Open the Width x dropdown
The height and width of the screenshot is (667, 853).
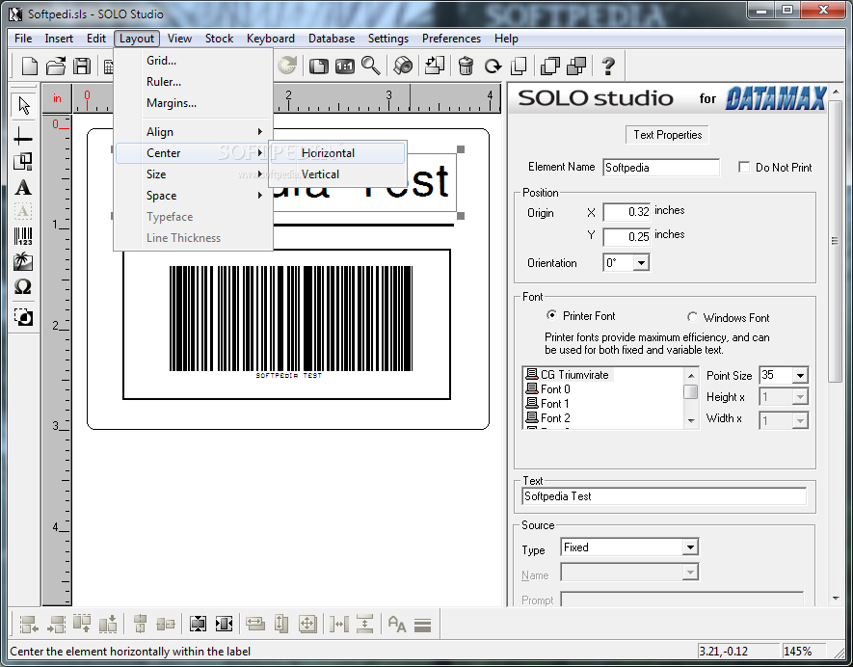click(x=800, y=420)
